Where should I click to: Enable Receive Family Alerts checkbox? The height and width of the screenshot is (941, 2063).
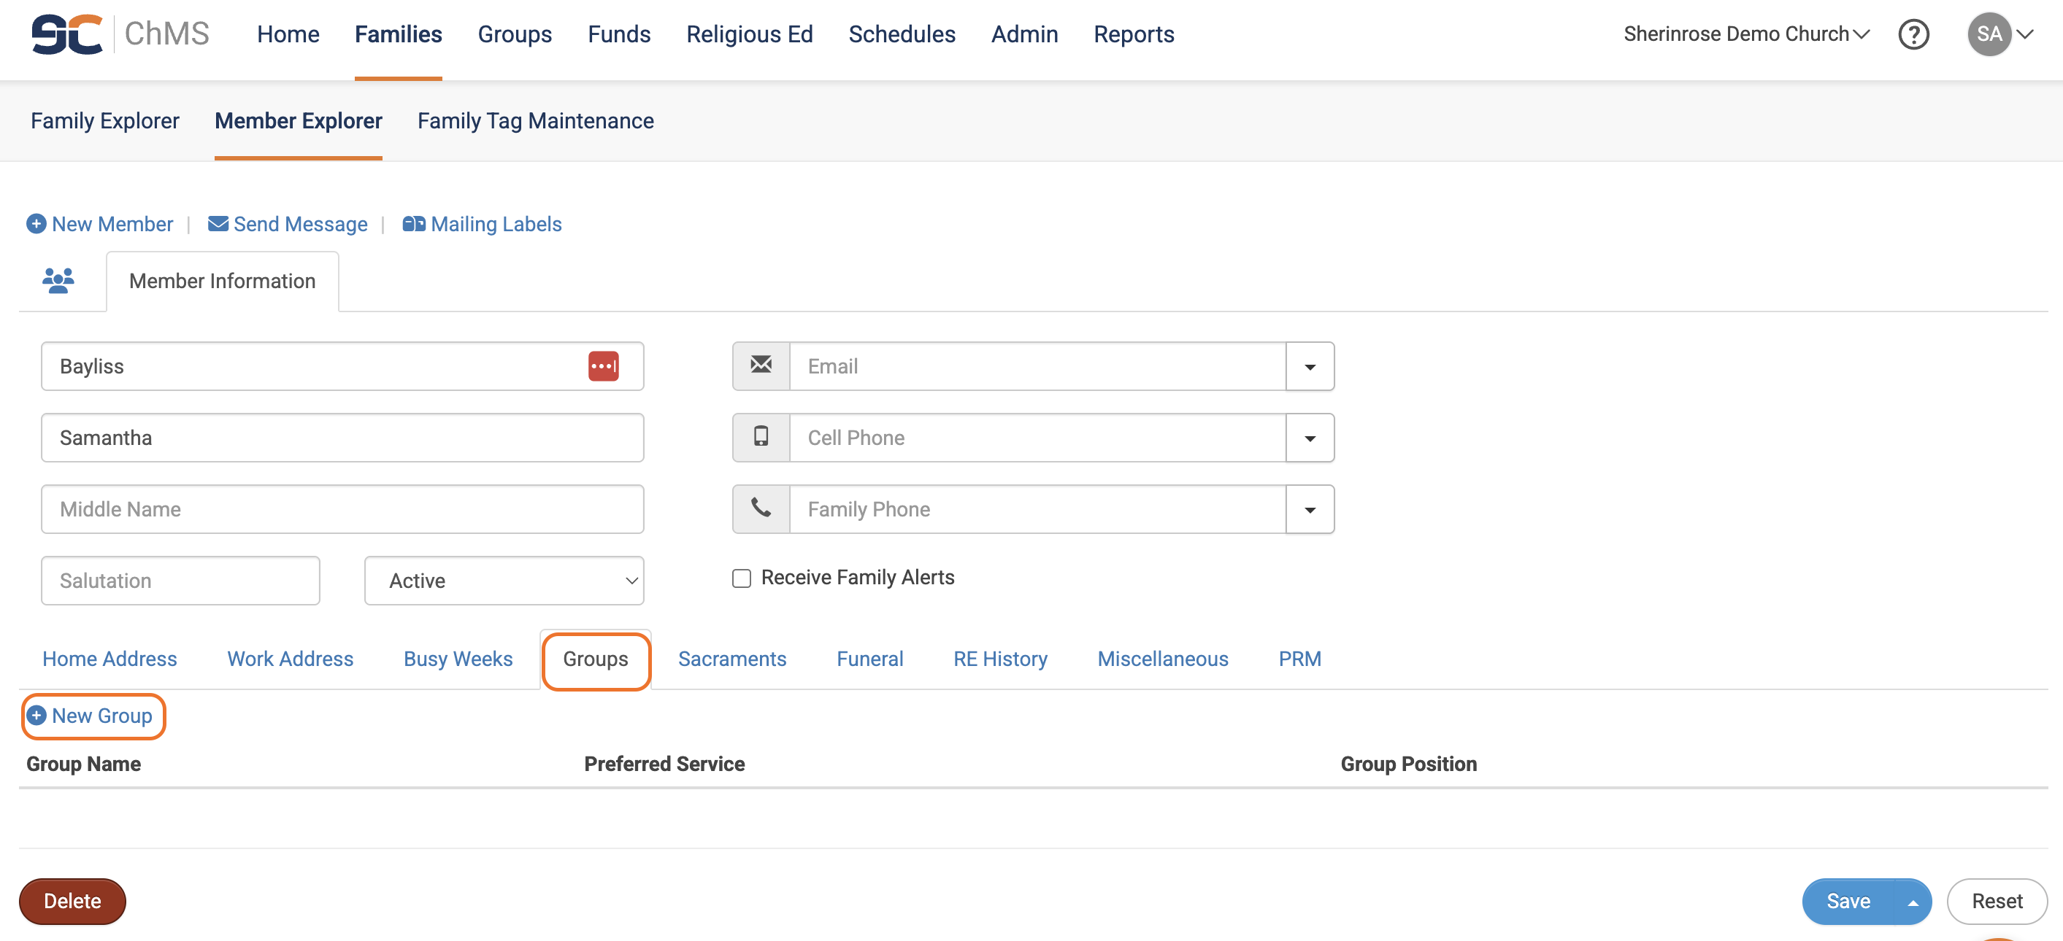point(742,578)
